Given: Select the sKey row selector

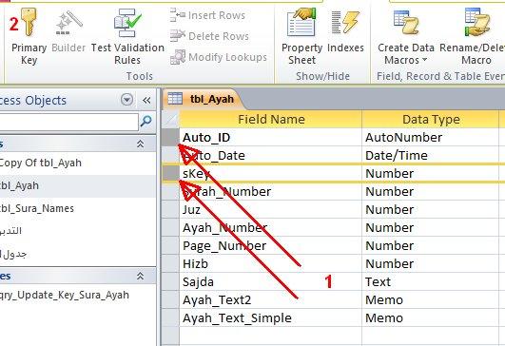Looking at the screenshot, I should click(170, 173).
